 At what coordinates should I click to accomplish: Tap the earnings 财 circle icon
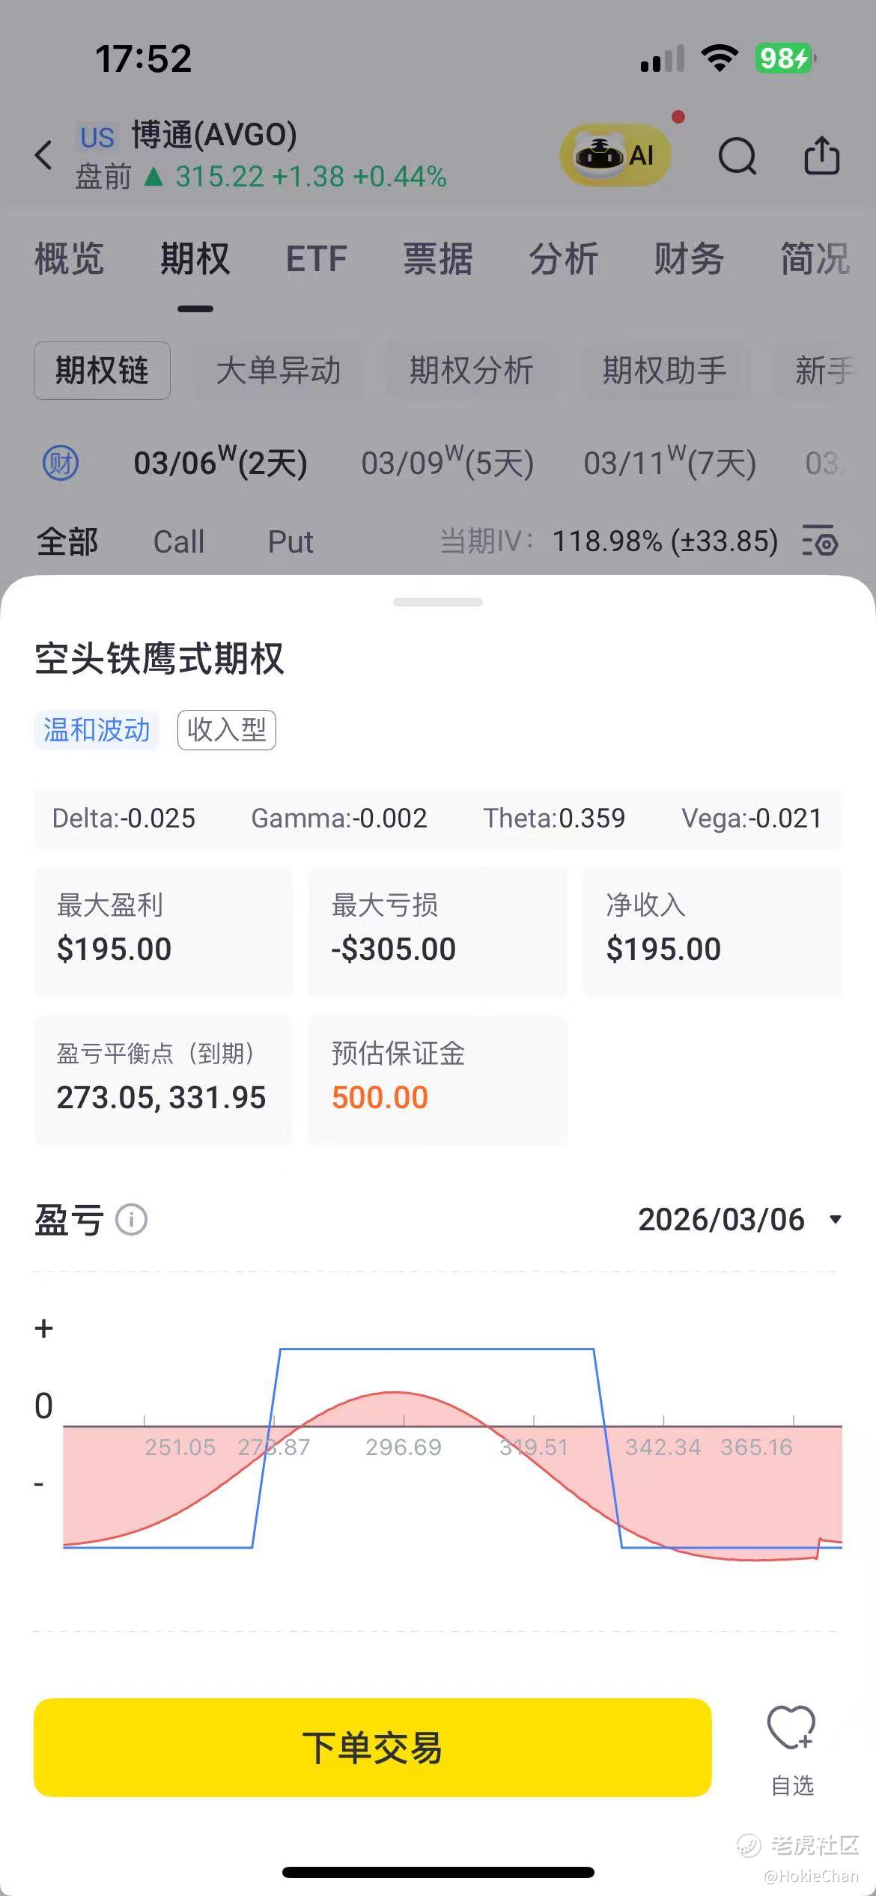tap(61, 464)
